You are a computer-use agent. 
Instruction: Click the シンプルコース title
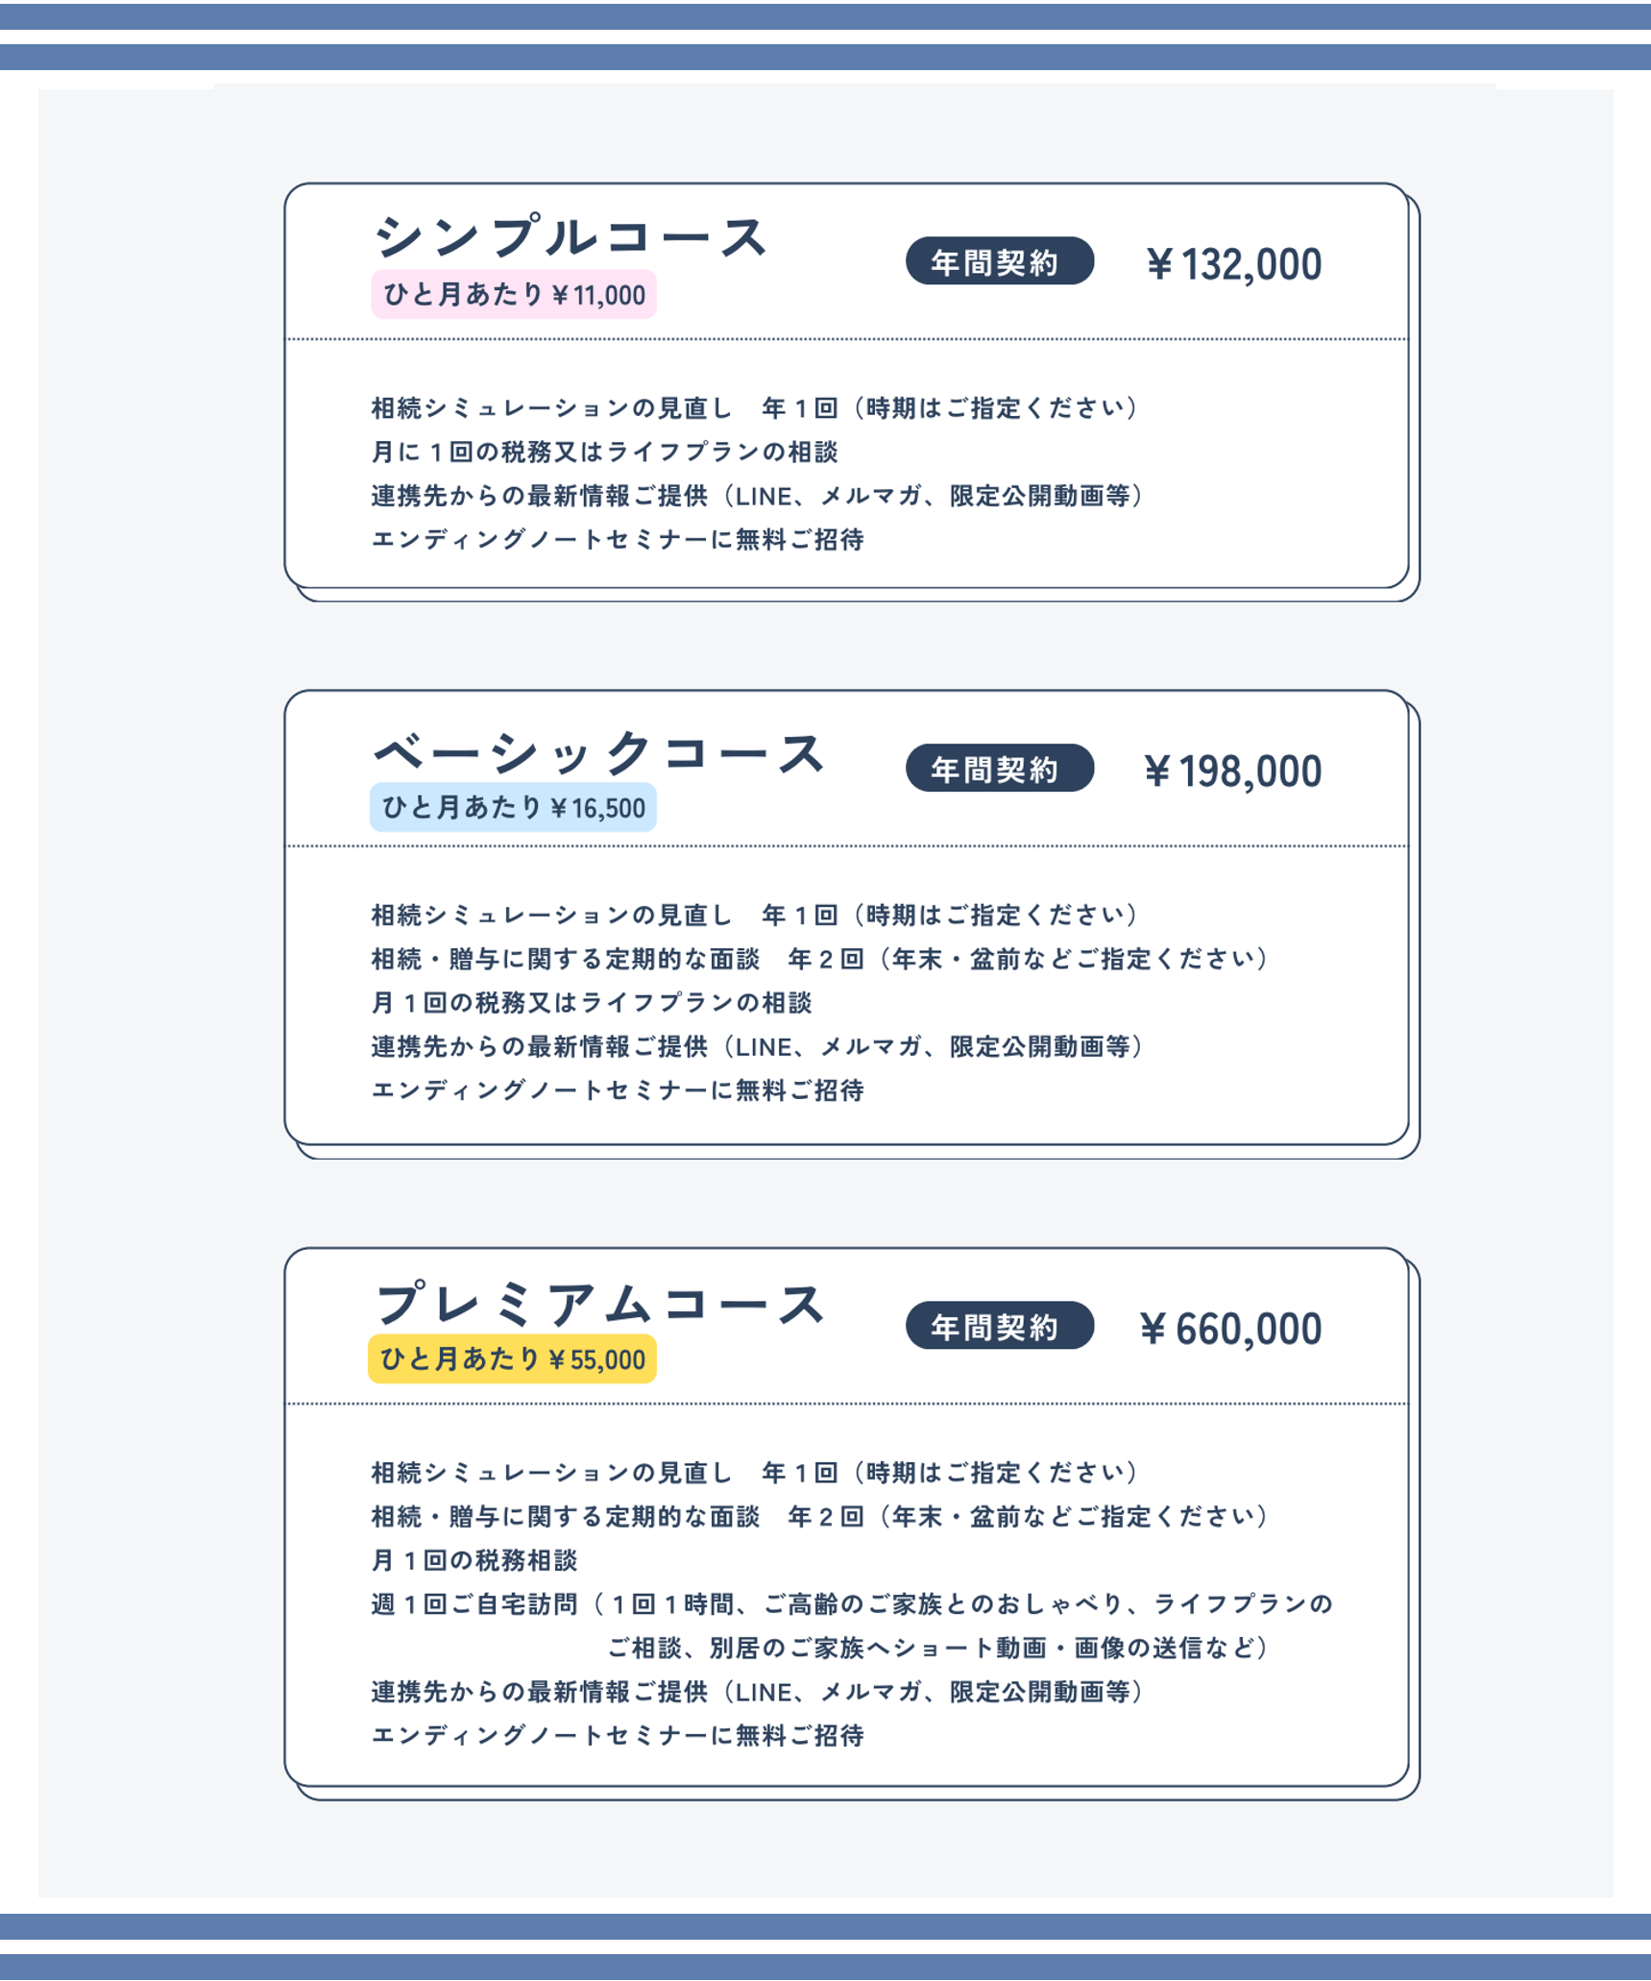571,236
